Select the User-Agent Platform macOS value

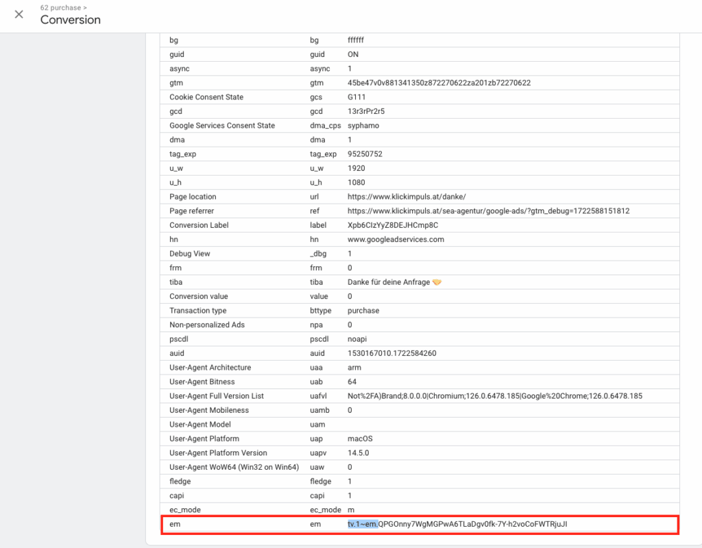[360, 438]
